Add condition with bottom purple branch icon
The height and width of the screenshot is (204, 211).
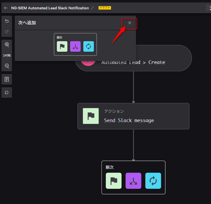(x=133, y=181)
